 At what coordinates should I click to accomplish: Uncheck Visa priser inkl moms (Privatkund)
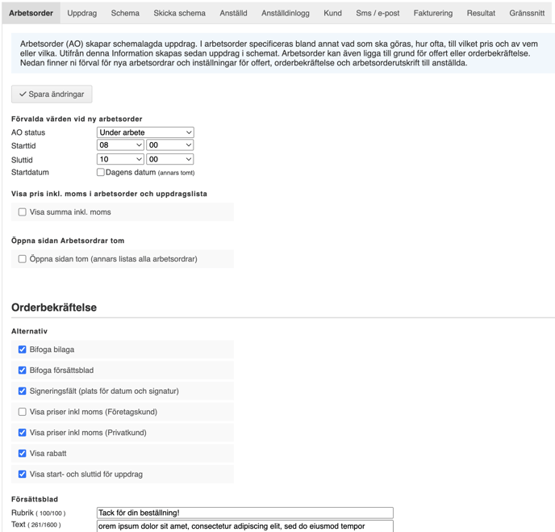click(x=23, y=433)
